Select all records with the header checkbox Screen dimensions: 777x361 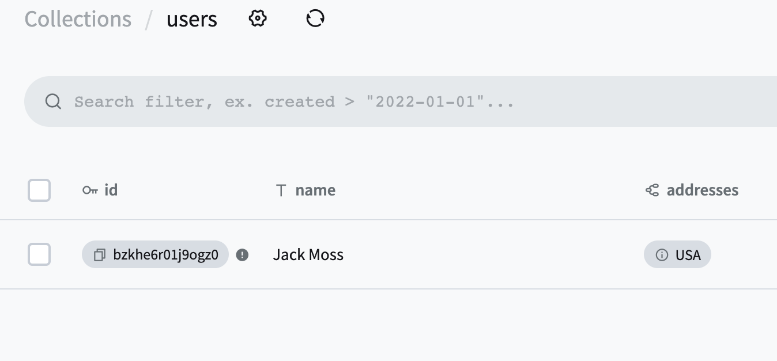[39, 190]
